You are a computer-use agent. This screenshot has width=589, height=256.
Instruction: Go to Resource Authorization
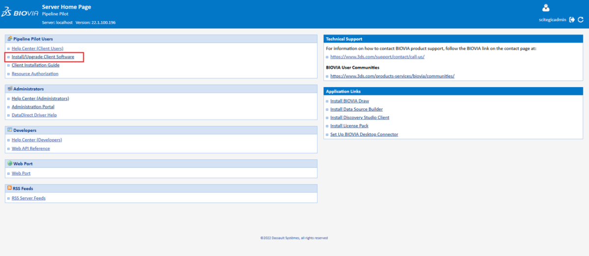(x=35, y=73)
